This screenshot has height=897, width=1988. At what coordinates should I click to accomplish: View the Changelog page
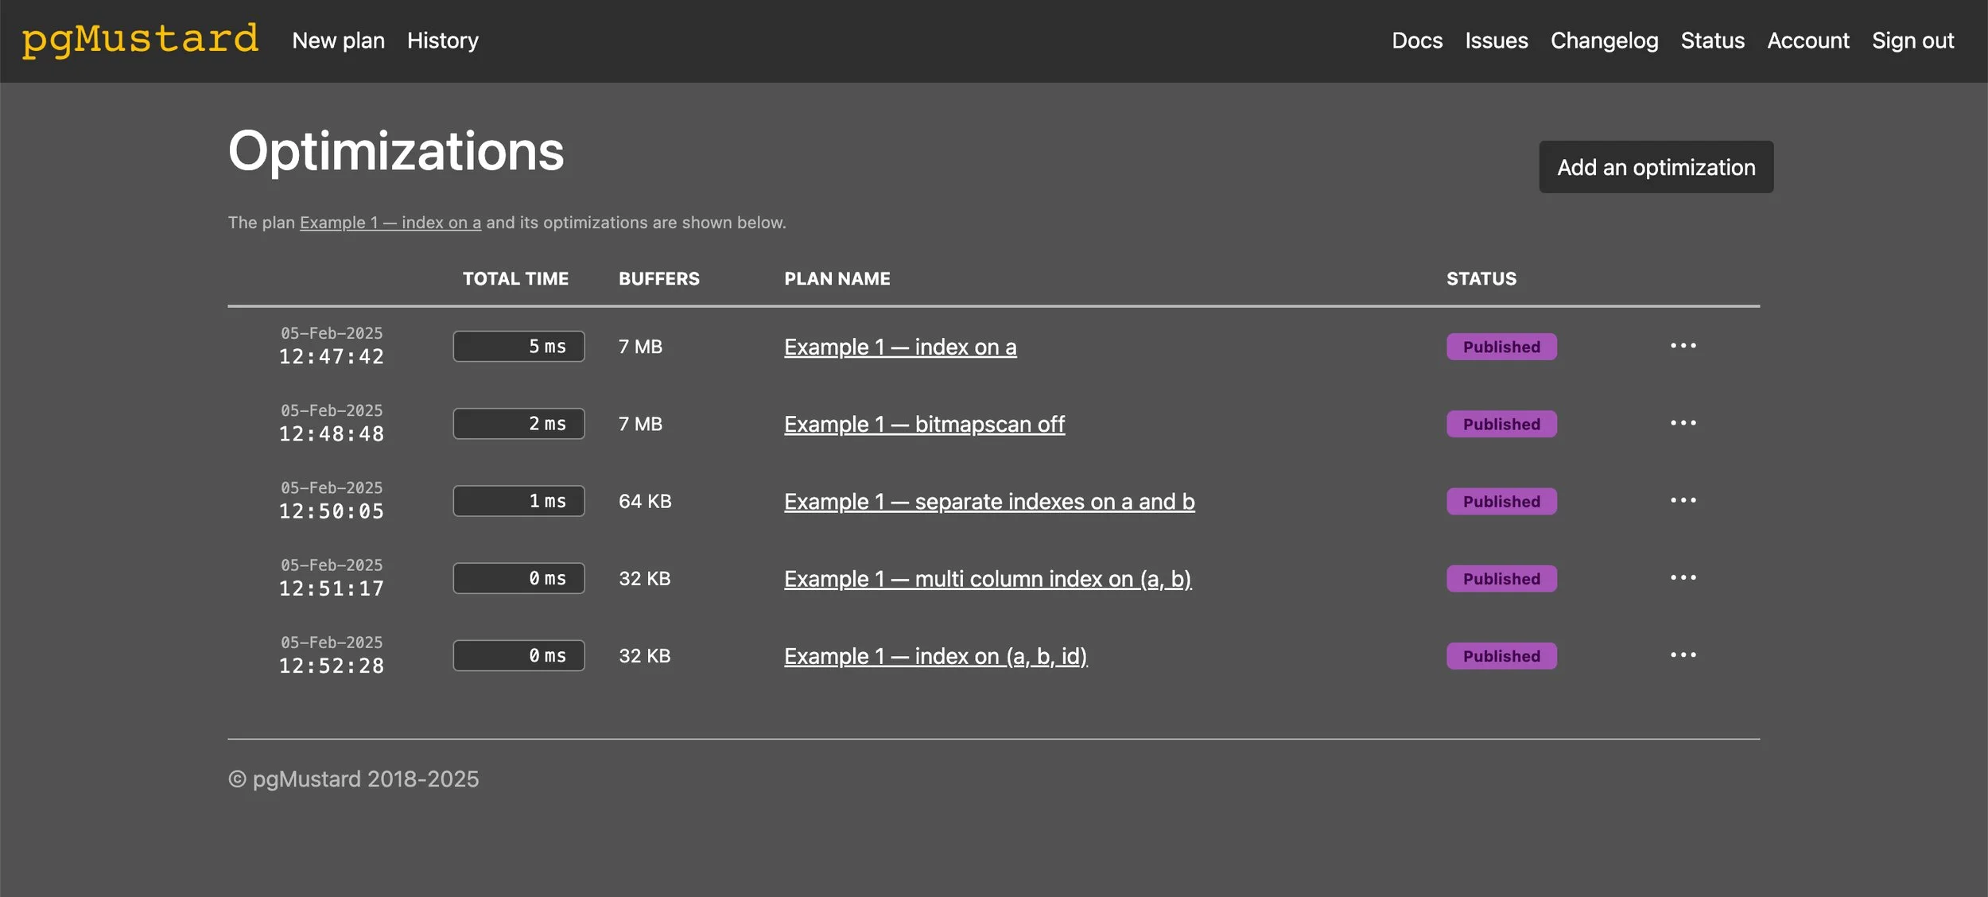[x=1604, y=41]
